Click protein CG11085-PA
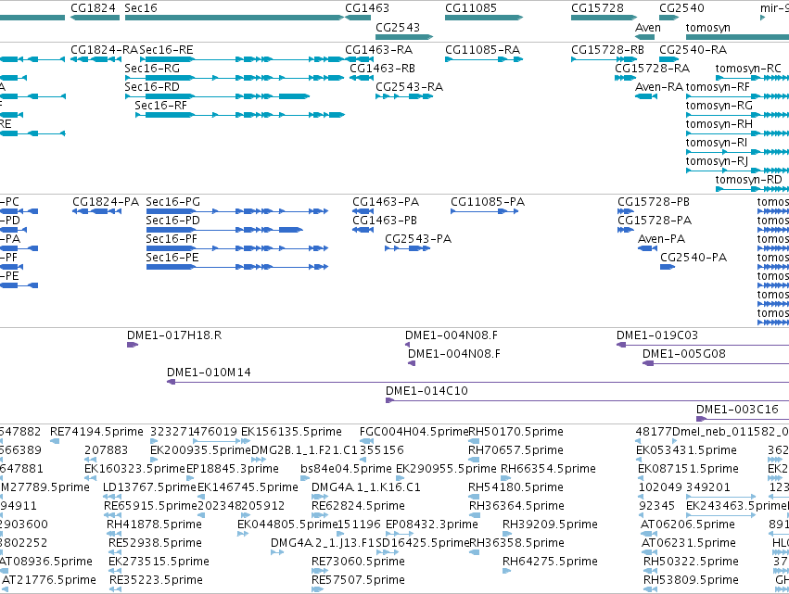 pyautogui.click(x=485, y=211)
